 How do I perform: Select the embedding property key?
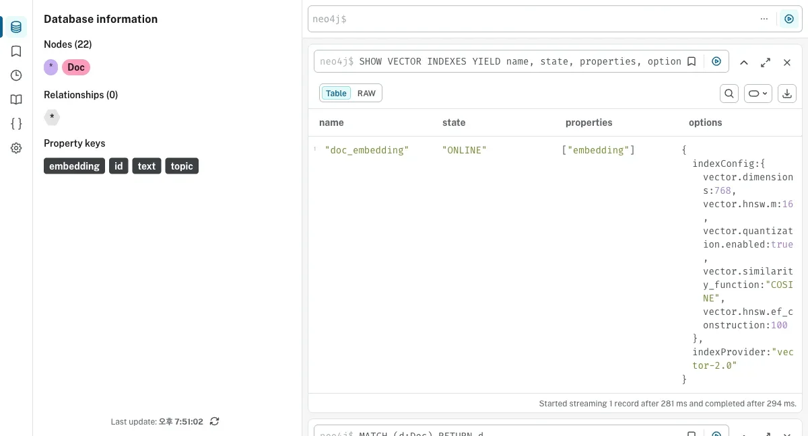(75, 166)
